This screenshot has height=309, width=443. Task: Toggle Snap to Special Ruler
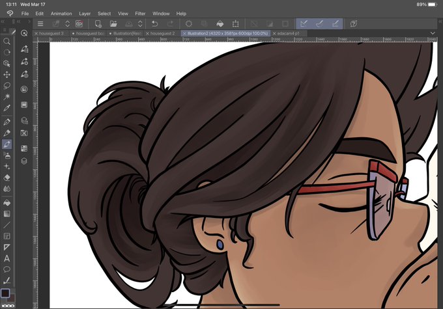coord(319,23)
